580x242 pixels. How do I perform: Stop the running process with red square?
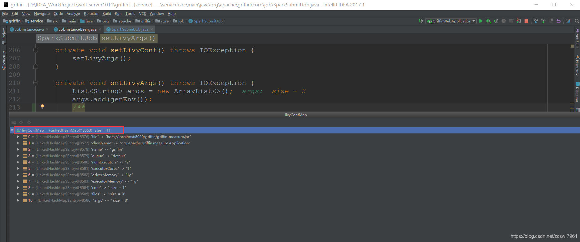526,21
